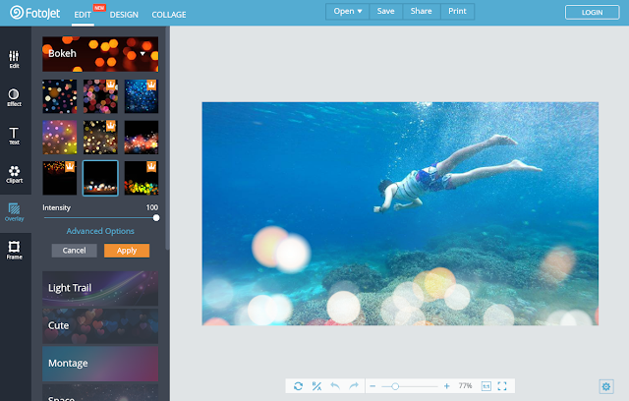Viewport: 629px width, 401px height.
Task: Click the 77% zoom value
Action: 465,385
